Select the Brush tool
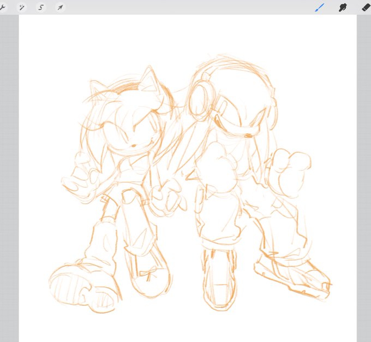Image resolution: width=371 pixels, height=342 pixels. (319, 8)
